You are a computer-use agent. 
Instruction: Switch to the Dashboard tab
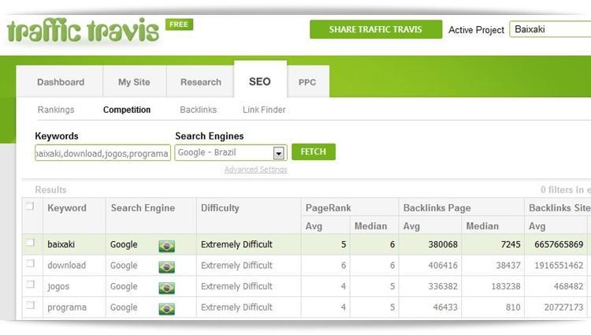tap(61, 82)
